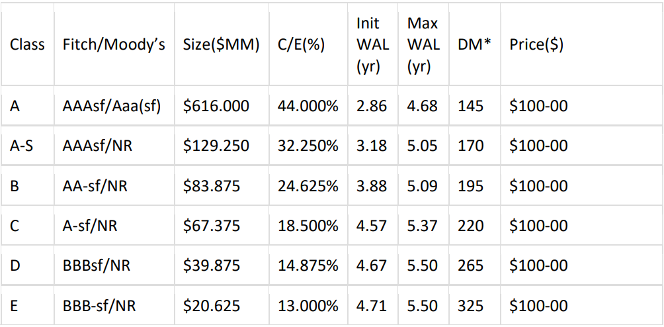Select the $83.875 size cell
The width and height of the screenshot is (664, 327).
pos(212,186)
